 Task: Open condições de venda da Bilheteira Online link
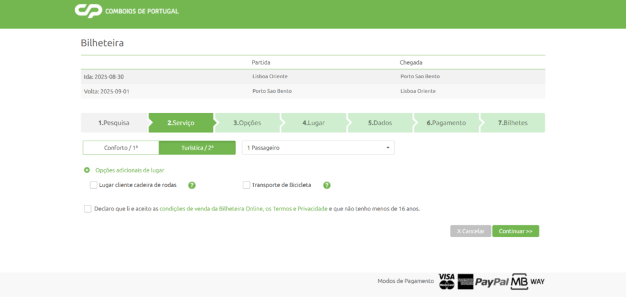[210, 209]
